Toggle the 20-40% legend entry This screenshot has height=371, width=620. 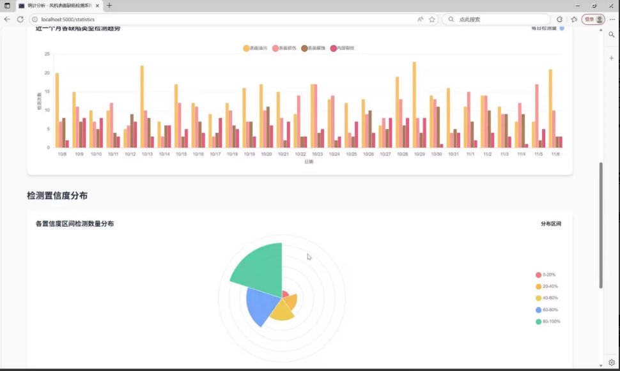click(x=546, y=286)
